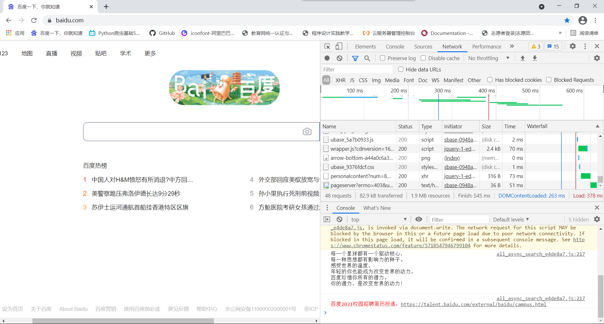The image size is (604, 324).
Task: Open console drawer three-dot menu
Action: pyautogui.click(x=327, y=208)
